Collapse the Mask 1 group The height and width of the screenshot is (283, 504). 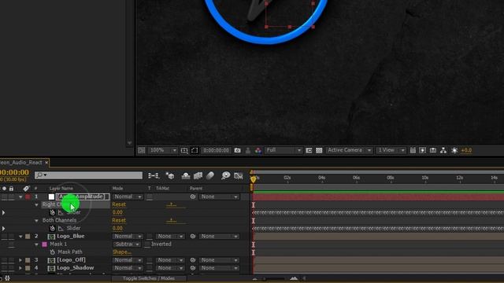tap(36, 244)
